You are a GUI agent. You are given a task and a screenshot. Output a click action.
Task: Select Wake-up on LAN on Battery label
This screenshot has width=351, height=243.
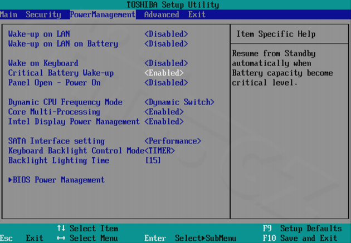pos(63,44)
